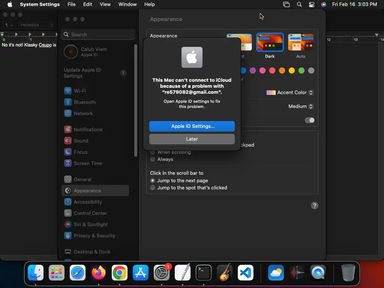The width and height of the screenshot is (384, 288).
Task: Open Helvetica font dropdown in TextEdit
Action: tap(36, 25)
